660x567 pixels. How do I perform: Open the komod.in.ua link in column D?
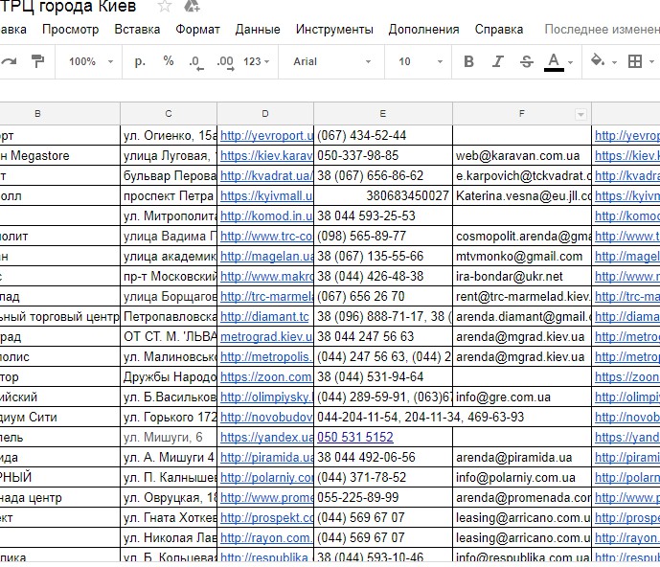coord(266,215)
